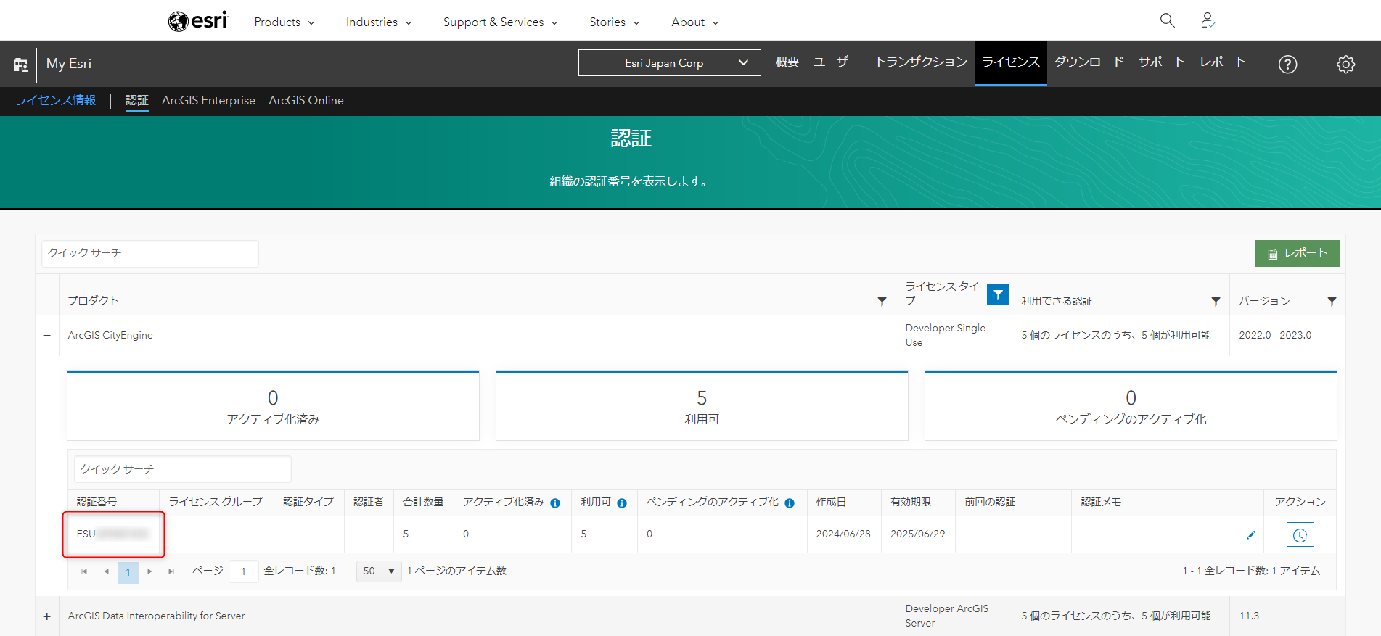Open the help question mark icon
1381x636 pixels.
[x=1287, y=64]
